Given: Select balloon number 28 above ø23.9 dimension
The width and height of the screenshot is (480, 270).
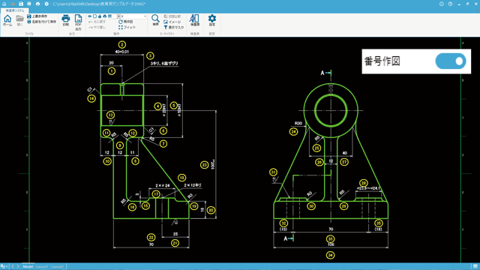Looking at the screenshot, I should click(x=364, y=183).
